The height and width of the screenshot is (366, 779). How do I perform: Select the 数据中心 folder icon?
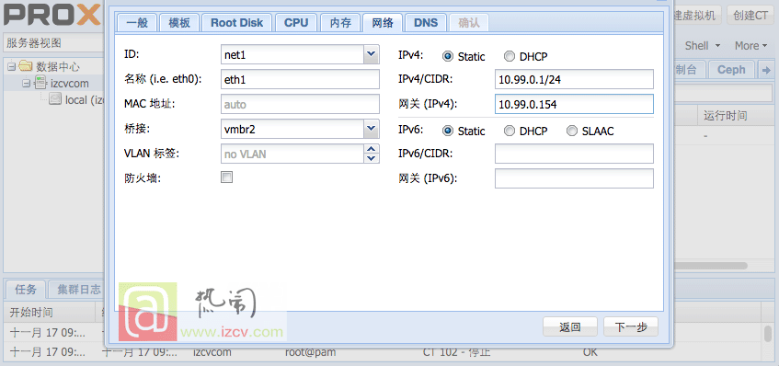(26, 66)
